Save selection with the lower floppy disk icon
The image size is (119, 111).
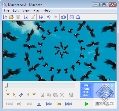point(71,95)
